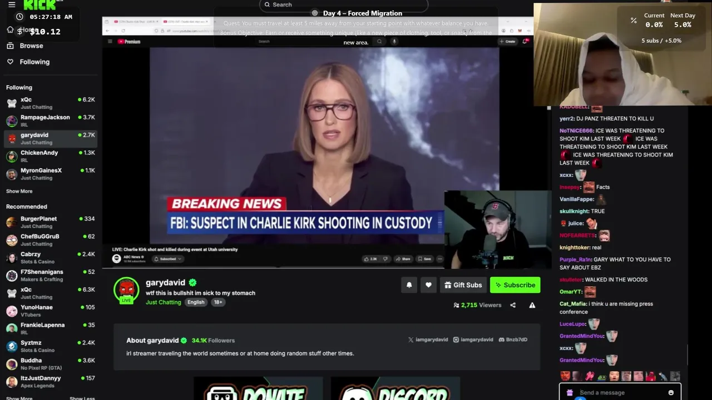Screen dimensions: 712x400
Task: Open the chat emote picker icon
Action: pos(671,393)
